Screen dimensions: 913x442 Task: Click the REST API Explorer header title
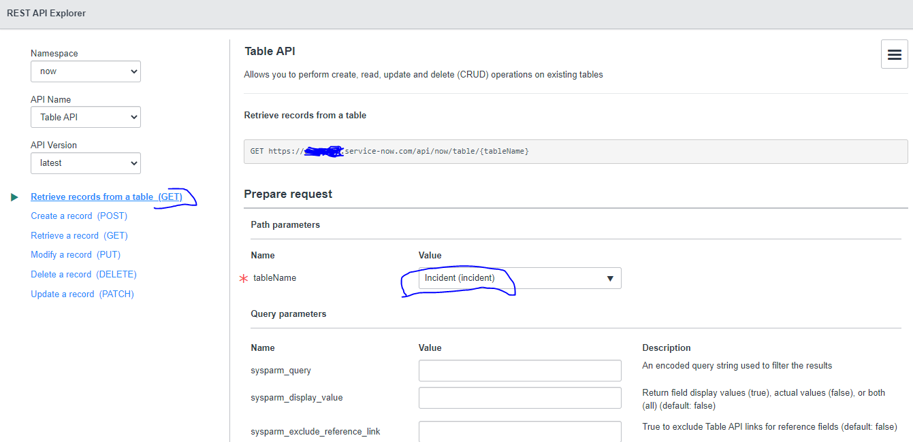(x=48, y=13)
